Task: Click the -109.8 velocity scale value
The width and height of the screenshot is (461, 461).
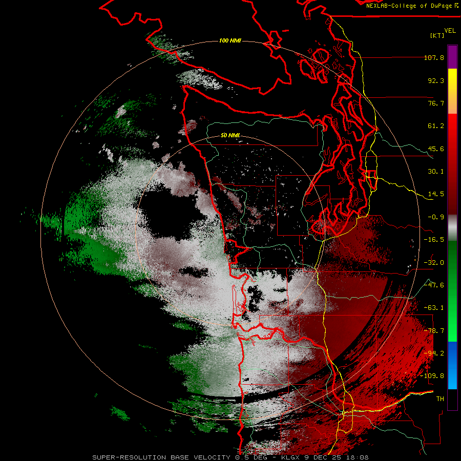Action: tap(432, 376)
